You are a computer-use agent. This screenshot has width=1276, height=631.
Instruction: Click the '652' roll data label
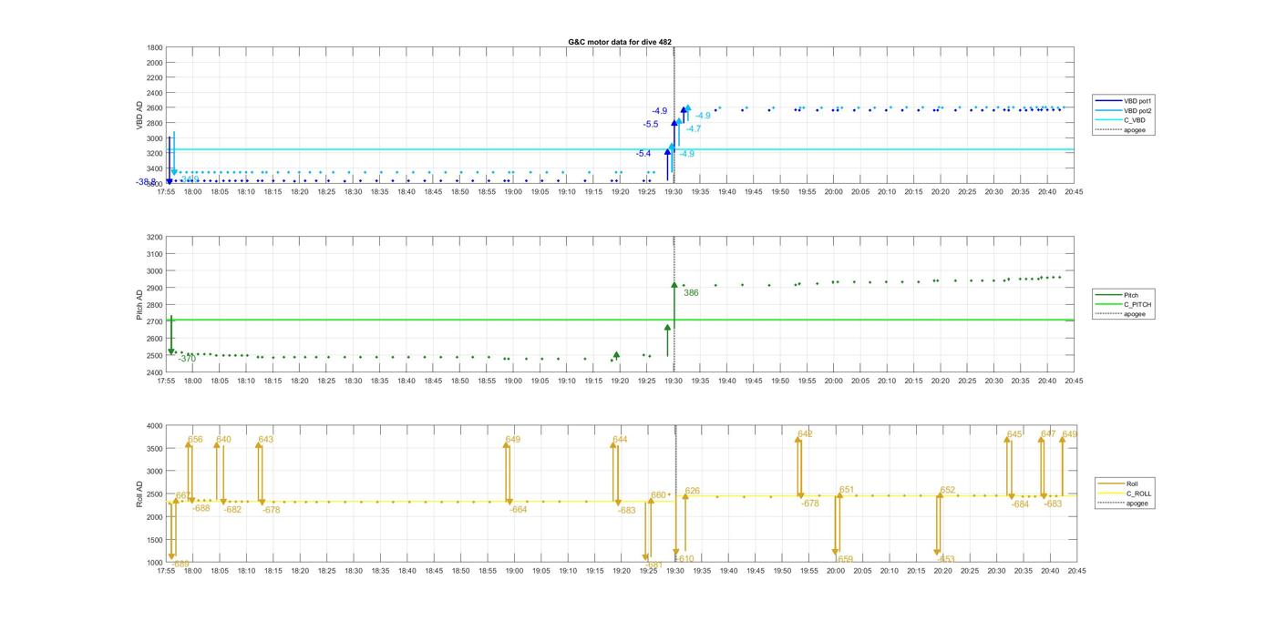pos(948,490)
